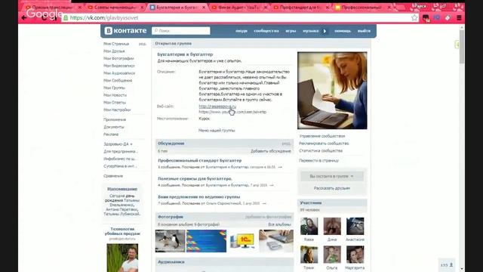
Task: Open 'Мои Ответы' in sidebar
Action: point(115,103)
